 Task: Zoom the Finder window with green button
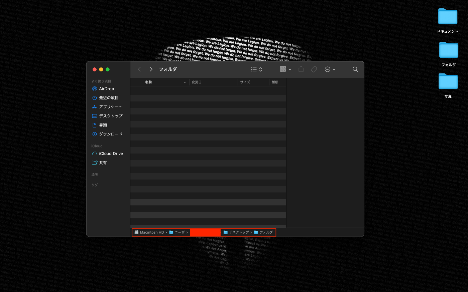point(108,69)
